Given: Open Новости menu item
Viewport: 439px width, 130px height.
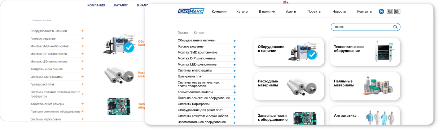Looking at the screenshot, I should [339, 12].
